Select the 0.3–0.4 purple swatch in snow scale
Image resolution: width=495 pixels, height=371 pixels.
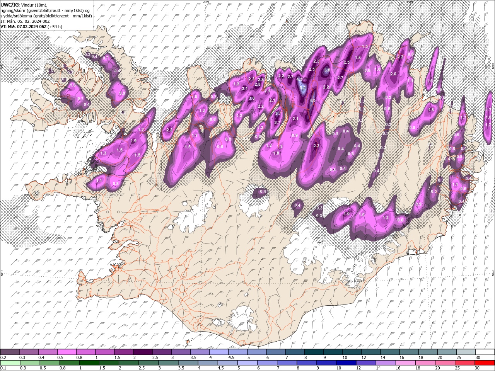click(x=29, y=352)
